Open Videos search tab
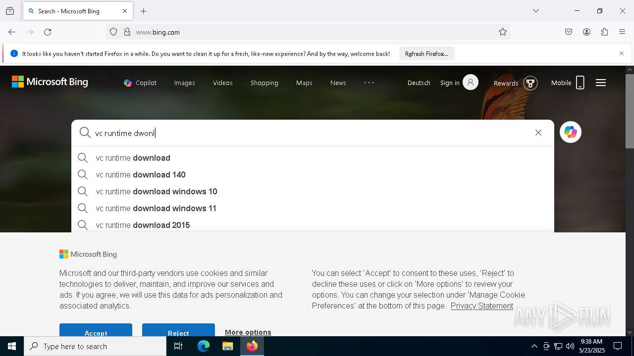This screenshot has width=634, height=356. (x=223, y=83)
